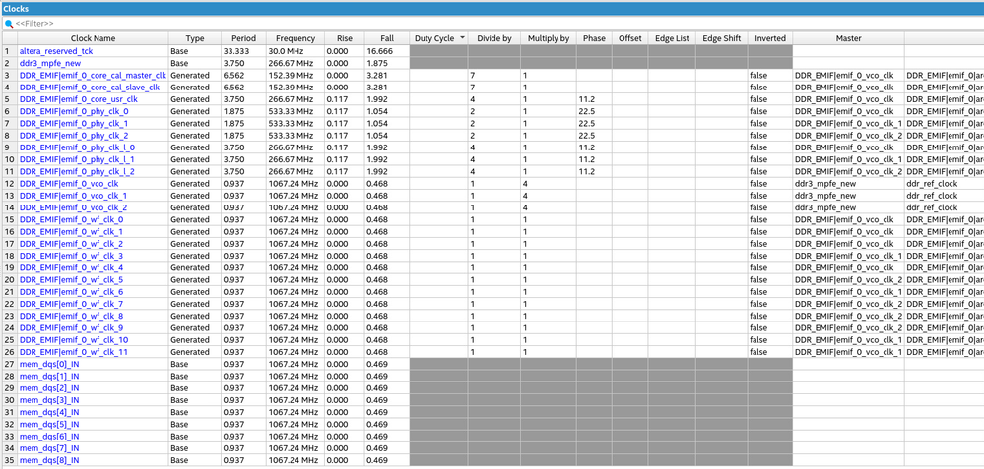Image resolution: width=984 pixels, height=469 pixels.
Task: Click the 30.0 MHz frequency cell
Action: [x=295, y=51]
